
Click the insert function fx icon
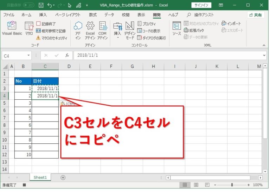click(x=67, y=56)
